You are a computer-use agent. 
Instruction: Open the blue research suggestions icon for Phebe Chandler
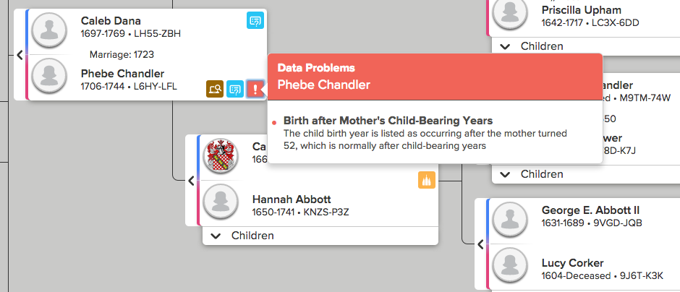click(235, 89)
